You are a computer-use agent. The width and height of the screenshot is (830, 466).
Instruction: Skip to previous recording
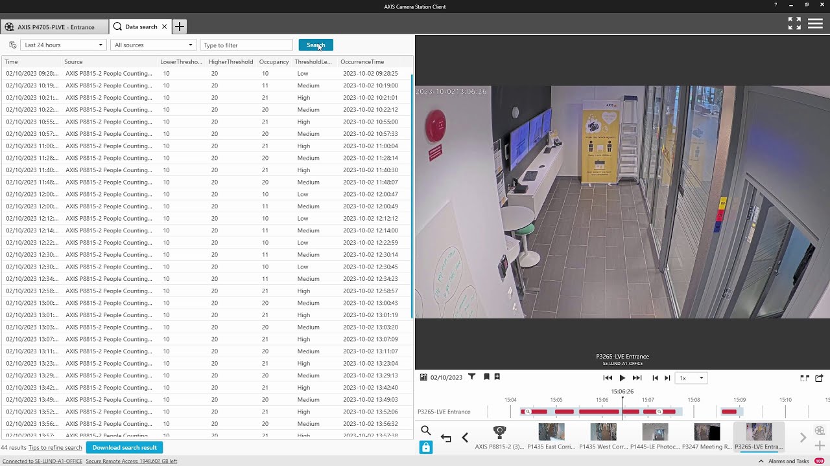(x=608, y=378)
